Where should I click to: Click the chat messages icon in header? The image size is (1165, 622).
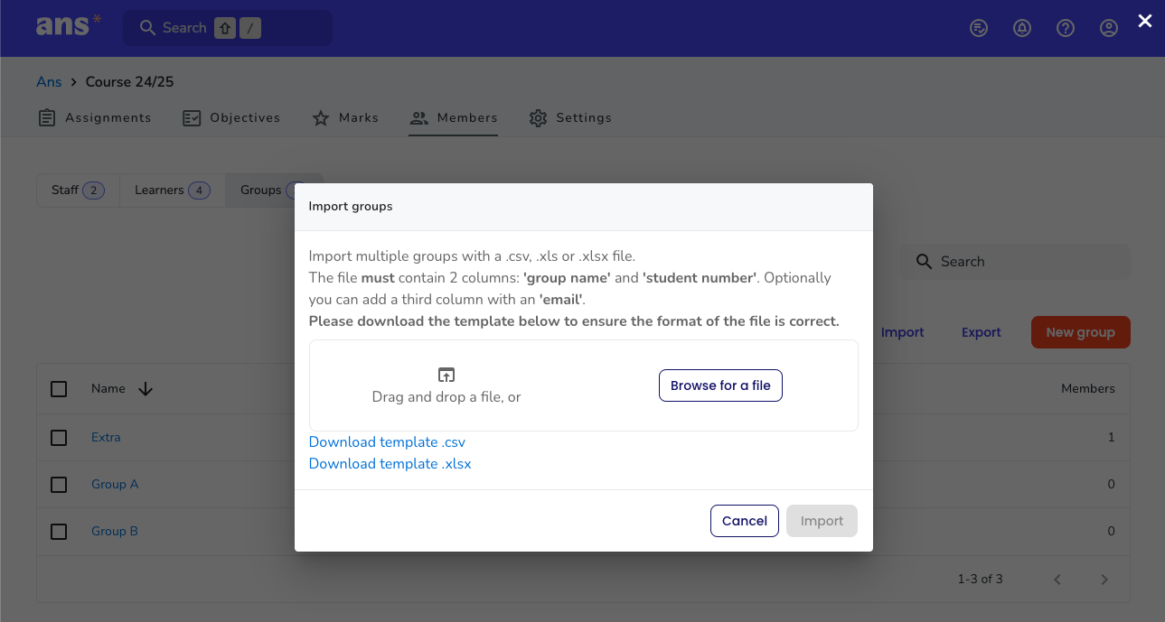tap(979, 28)
